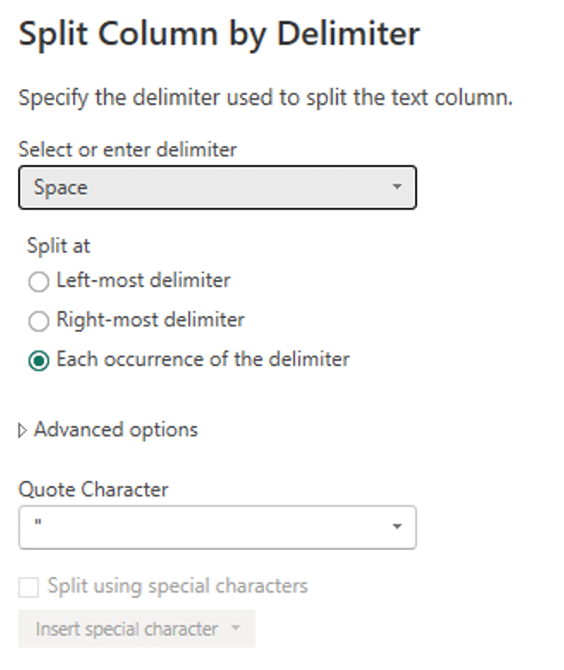Click the Right-most delimiter label text

pos(150,320)
